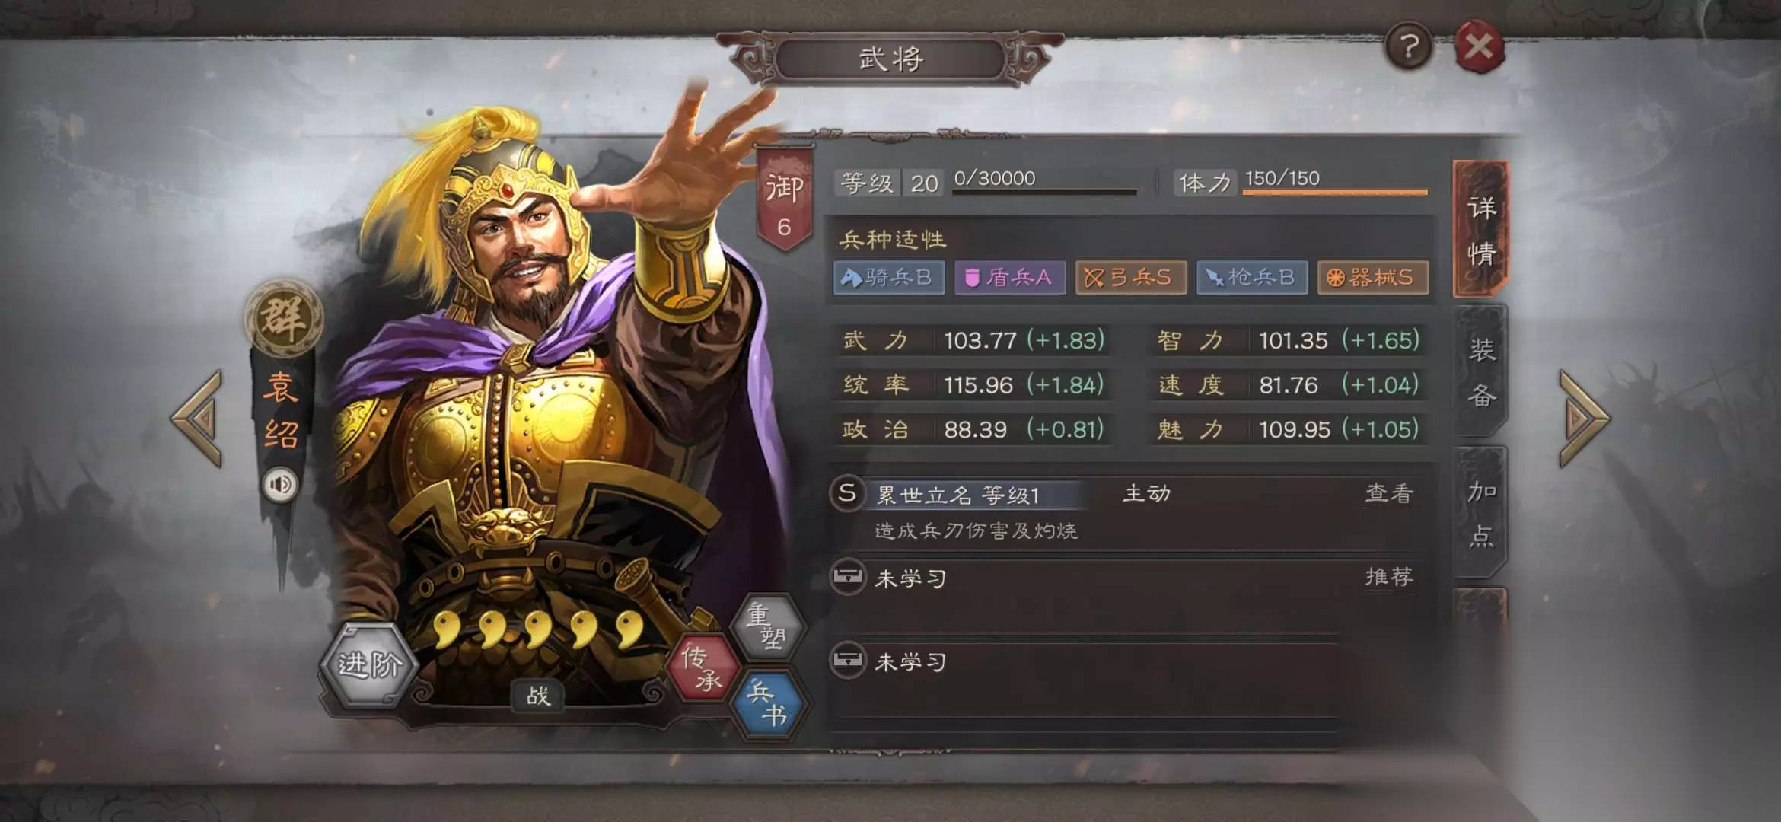Click 查看 for 累世立名 skill
Viewport: 1781px width, 822px height.
coord(1389,494)
